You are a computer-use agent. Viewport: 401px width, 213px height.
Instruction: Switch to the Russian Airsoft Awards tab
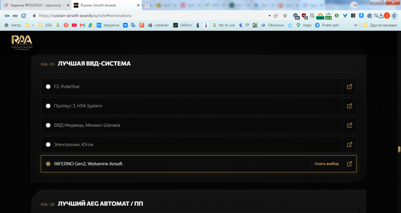(x=107, y=5)
